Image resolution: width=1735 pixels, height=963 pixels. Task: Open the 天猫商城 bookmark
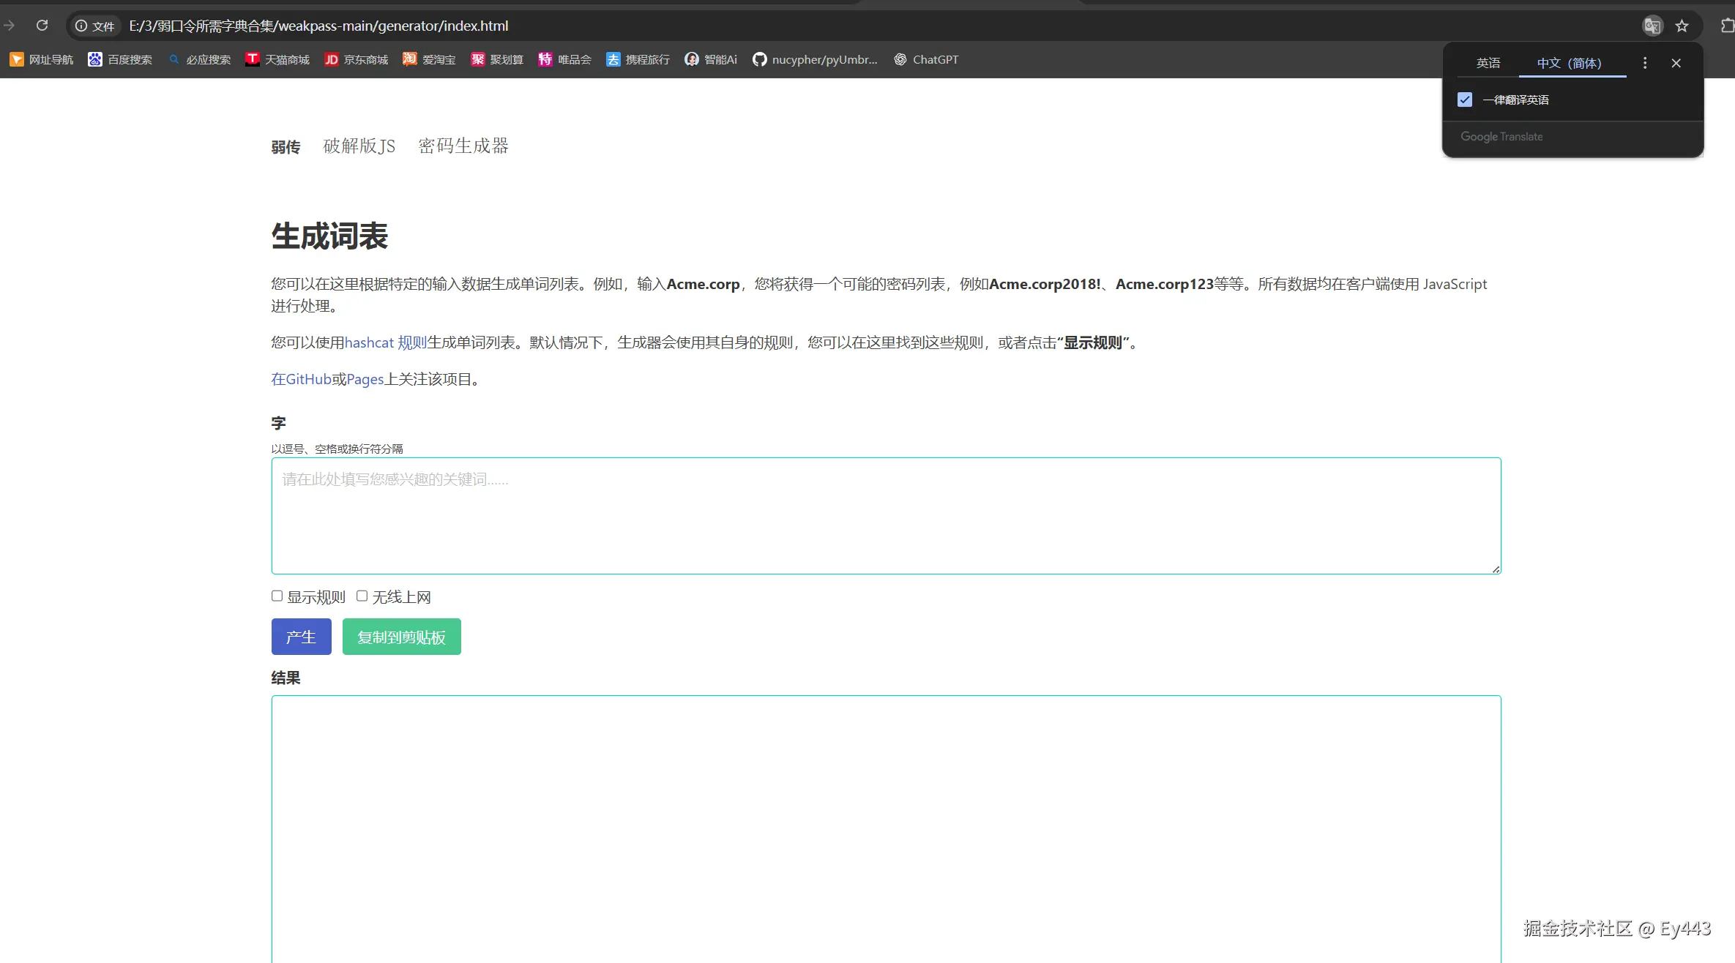click(x=277, y=59)
